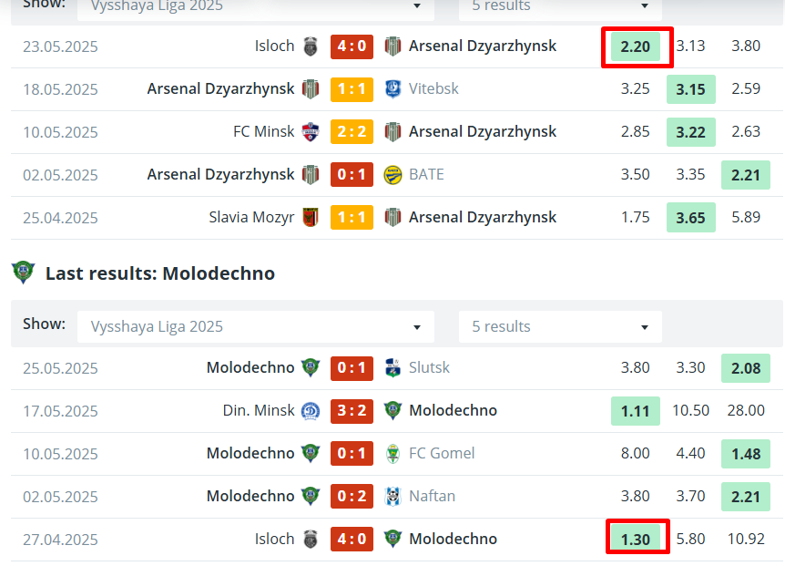Click the Isloch crest in the 23.05.2025 row
The image size is (785, 566).
(311, 46)
